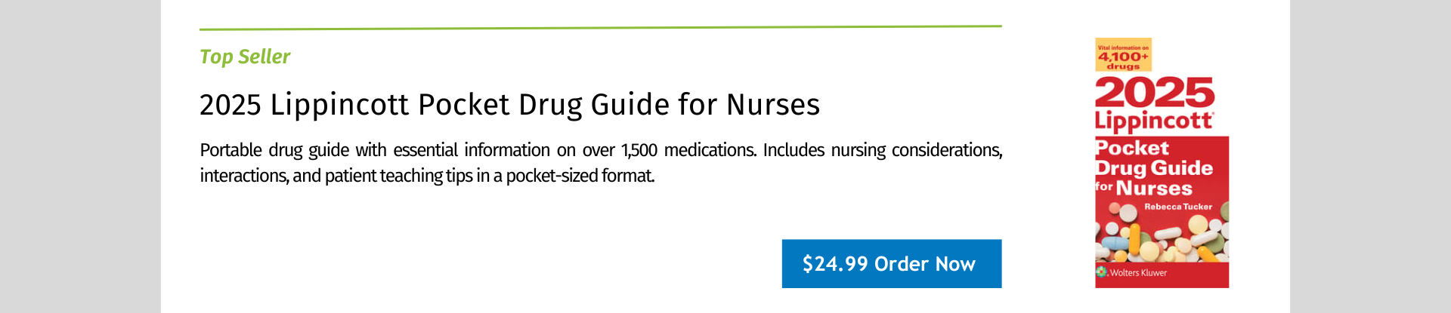Click the gray margin right of the card
The width and height of the screenshot is (1451, 313).
point(1370,156)
